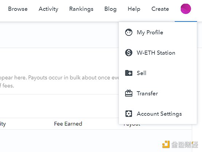Open the Rankings nav item
This screenshot has height=152, width=202.
(x=81, y=9)
